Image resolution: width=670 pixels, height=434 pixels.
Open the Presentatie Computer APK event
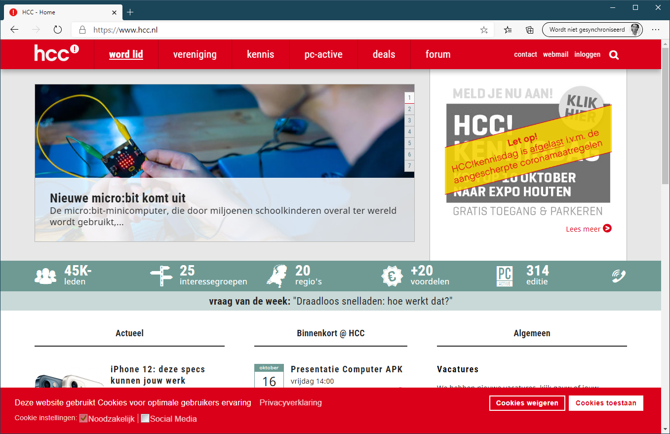point(347,369)
